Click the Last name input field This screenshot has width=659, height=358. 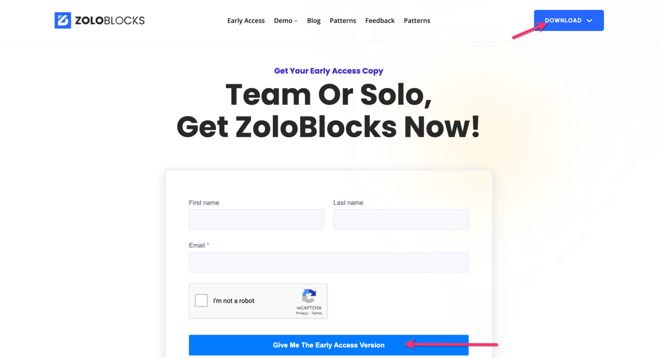pyautogui.click(x=401, y=219)
